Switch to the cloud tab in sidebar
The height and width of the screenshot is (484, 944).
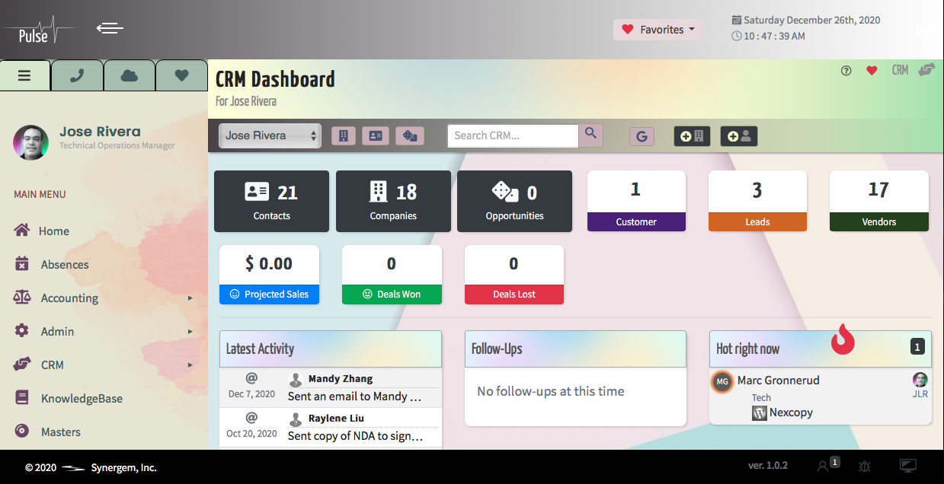pos(130,75)
